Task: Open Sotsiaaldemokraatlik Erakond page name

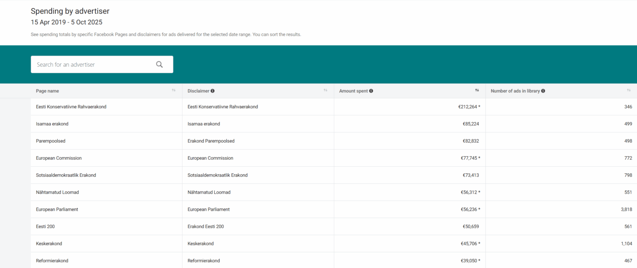Action: [66, 175]
